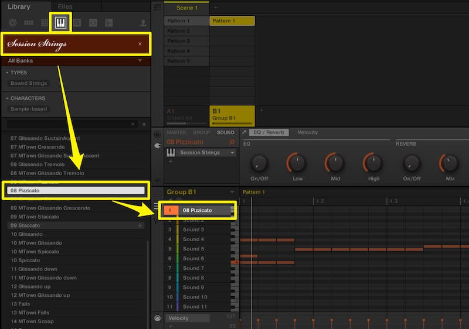
Task: Click the Velocity lane modulation icon
Action: pyautogui.click(x=157, y=318)
